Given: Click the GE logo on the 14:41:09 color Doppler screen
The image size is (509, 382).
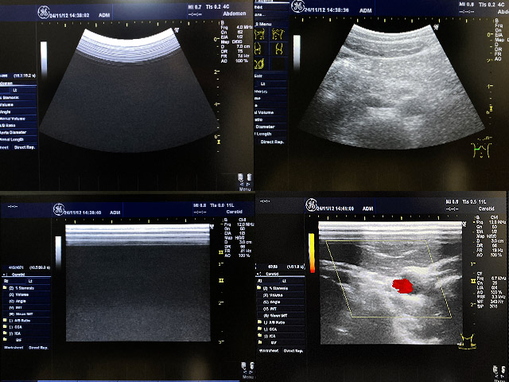Looking at the screenshot, I should (x=312, y=205).
